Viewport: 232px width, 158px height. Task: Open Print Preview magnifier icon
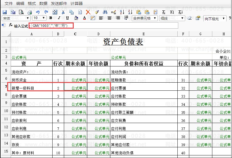click(21, 12)
